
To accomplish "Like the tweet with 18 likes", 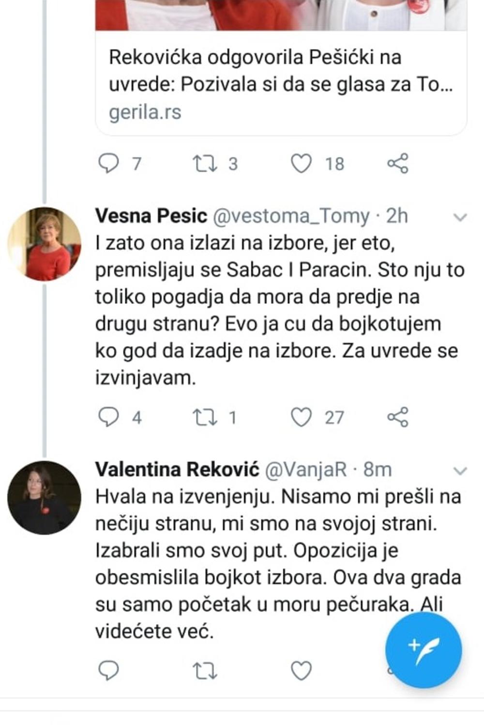I will pyautogui.click(x=301, y=163).
